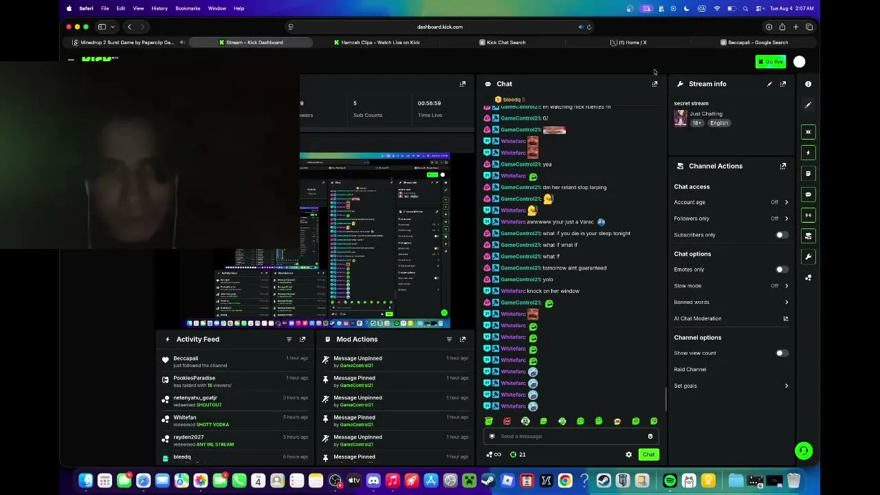Open Safari sidebar toggle
The width and height of the screenshot is (880, 495).
pos(102,27)
